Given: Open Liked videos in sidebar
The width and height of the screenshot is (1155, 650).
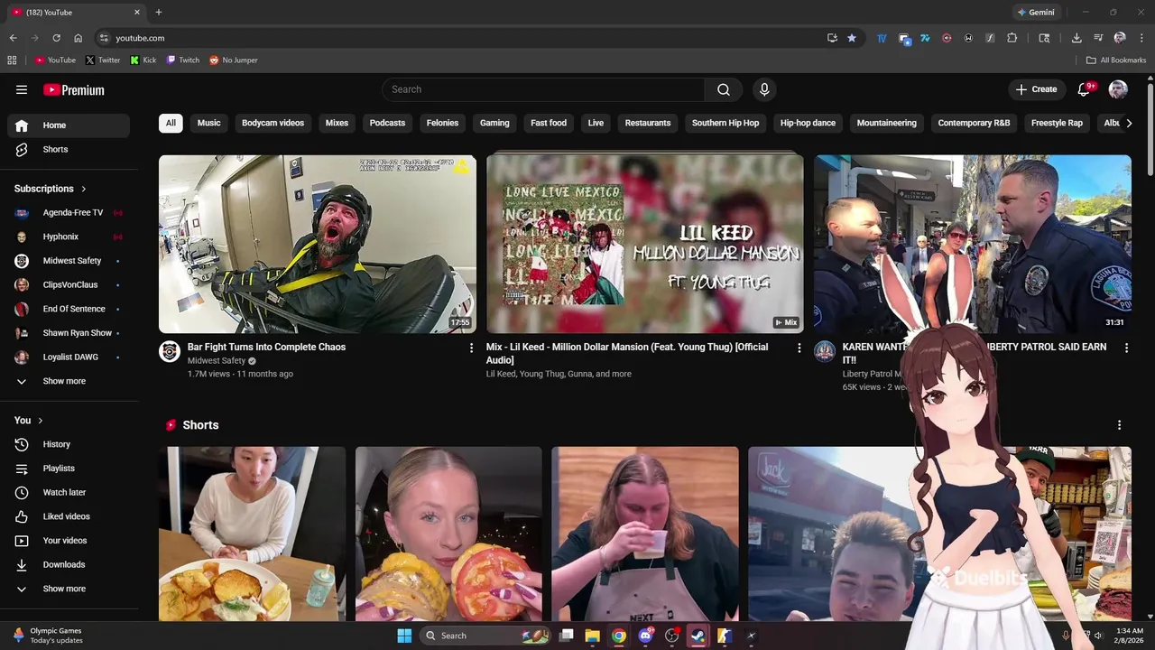Looking at the screenshot, I should (69, 516).
